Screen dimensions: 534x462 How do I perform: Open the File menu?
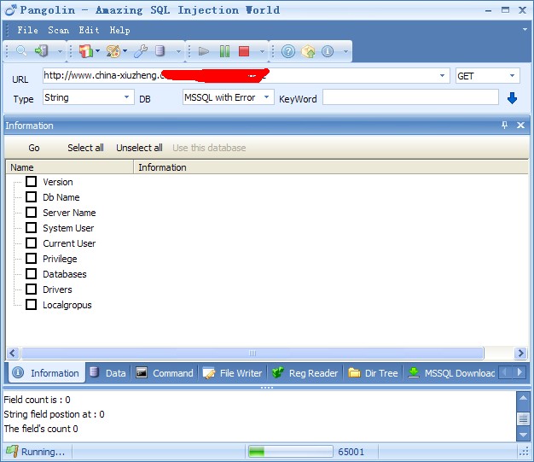27,30
